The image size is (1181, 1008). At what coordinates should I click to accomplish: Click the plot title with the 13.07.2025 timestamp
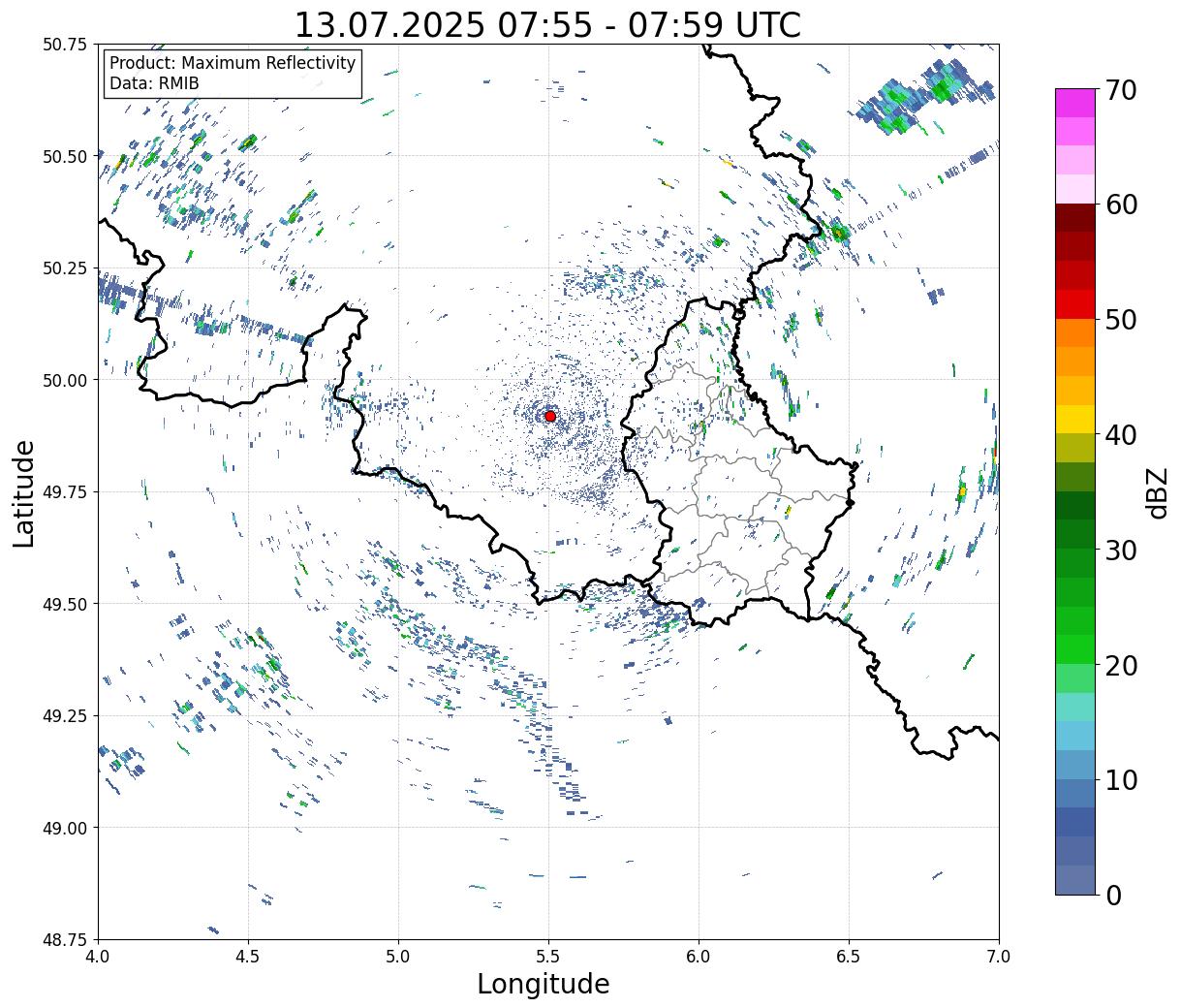(547, 24)
